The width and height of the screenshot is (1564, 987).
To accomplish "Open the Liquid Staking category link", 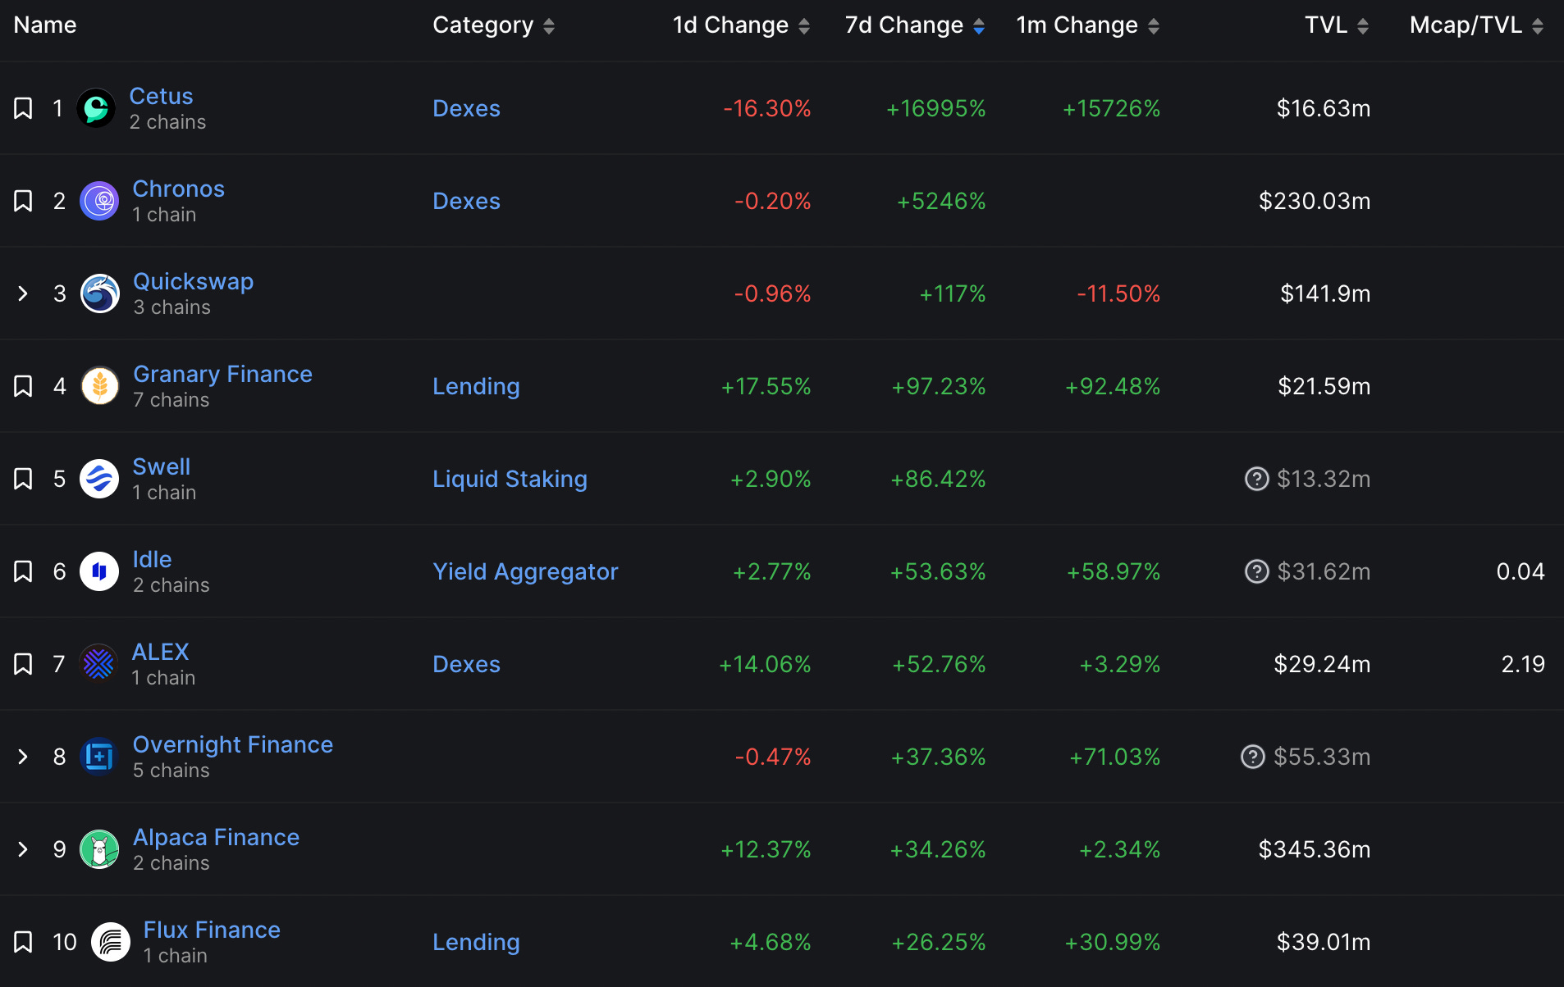I will click(510, 479).
